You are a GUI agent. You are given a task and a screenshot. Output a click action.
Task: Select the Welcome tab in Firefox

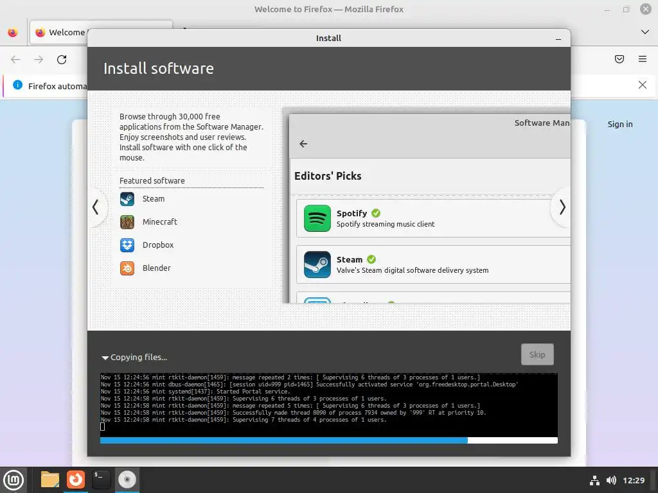click(x=59, y=32)
